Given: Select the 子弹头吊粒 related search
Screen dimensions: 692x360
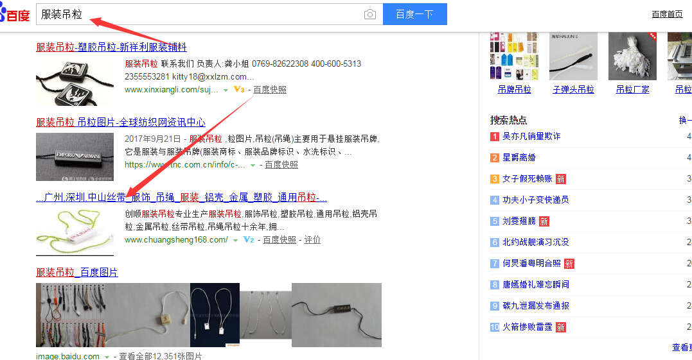Looking at the screenshot, I should coord(573,89).
